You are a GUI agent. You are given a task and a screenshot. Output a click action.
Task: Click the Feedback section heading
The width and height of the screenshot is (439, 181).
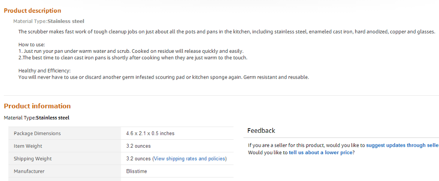[x=261, y=130]
